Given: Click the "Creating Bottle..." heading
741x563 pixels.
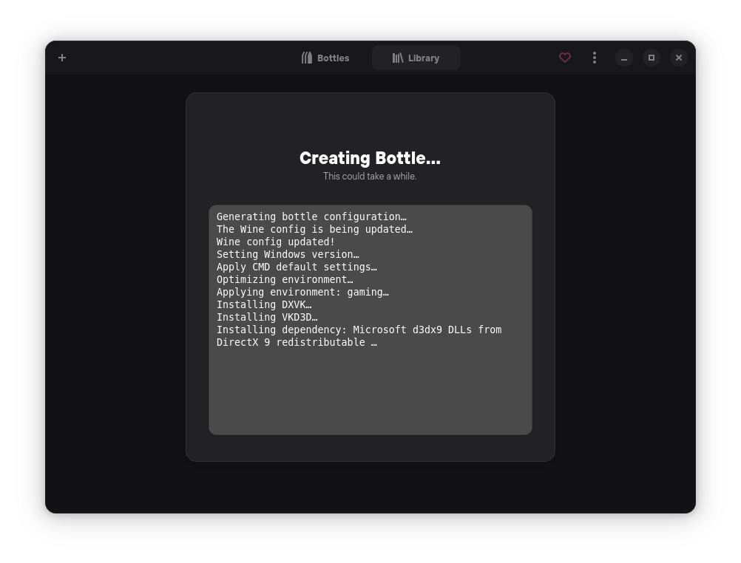Looking at the screenshot, I should [x=370, y=158].
